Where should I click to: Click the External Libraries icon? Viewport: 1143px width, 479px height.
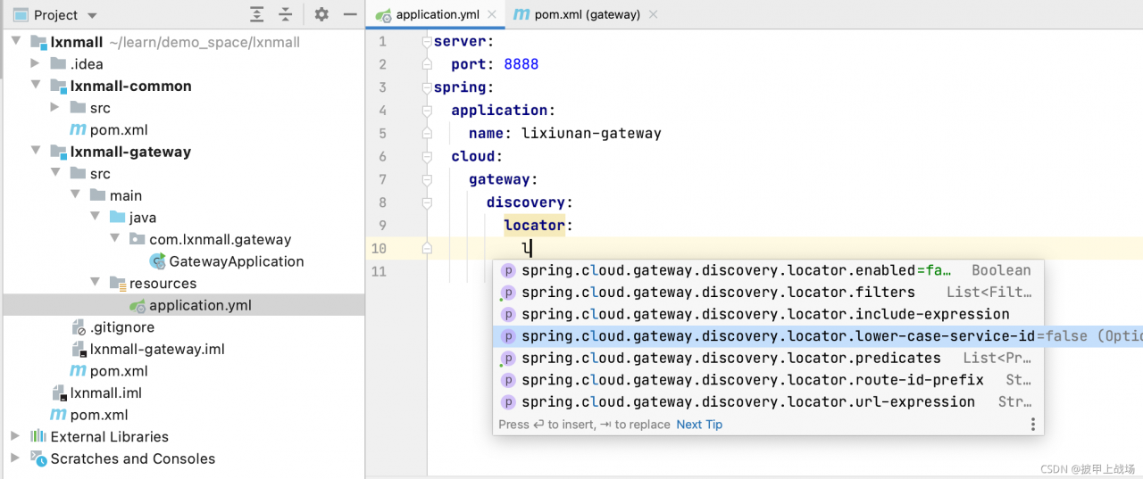click(x=38, y=436)
